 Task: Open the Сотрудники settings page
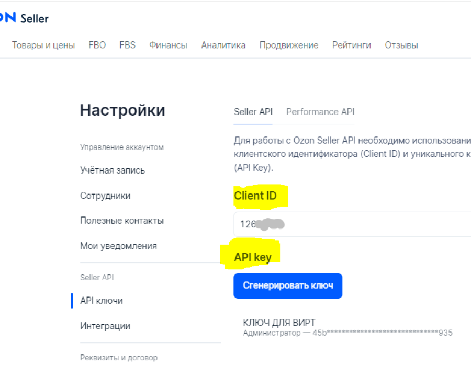pos(105,196)
